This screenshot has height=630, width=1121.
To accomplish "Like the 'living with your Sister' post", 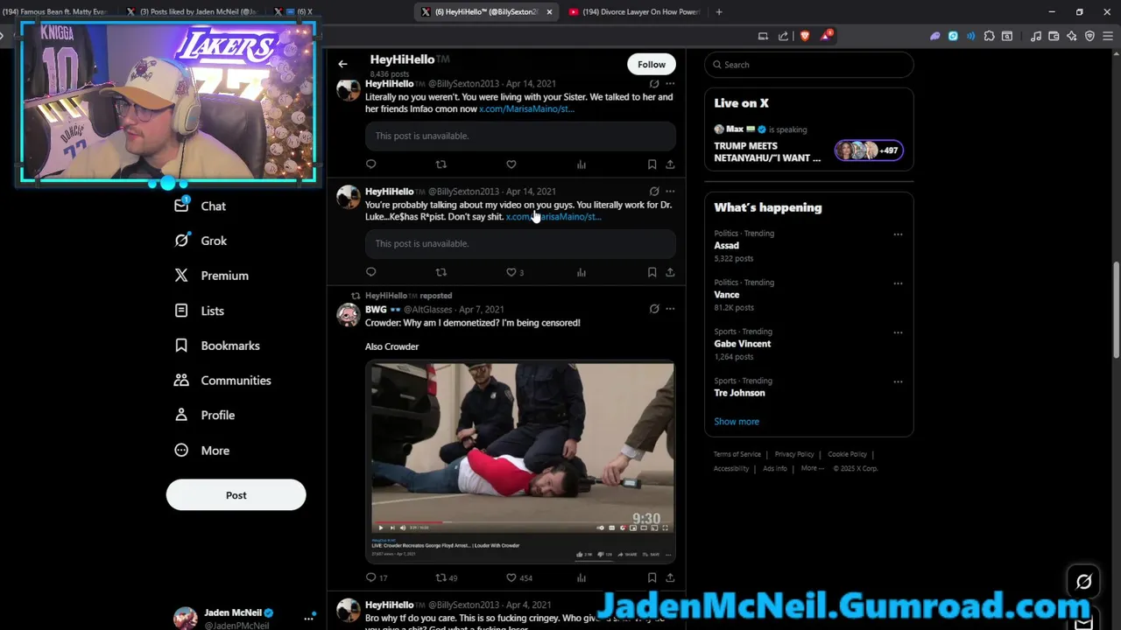I will 511,164.
